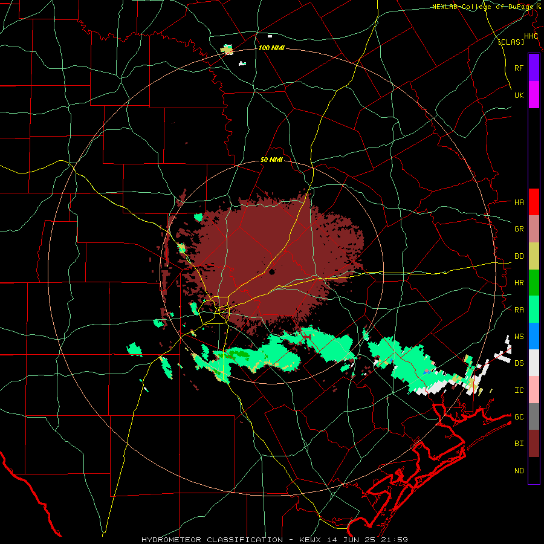Click the 50 NMI range ring label

click(271, 160)
